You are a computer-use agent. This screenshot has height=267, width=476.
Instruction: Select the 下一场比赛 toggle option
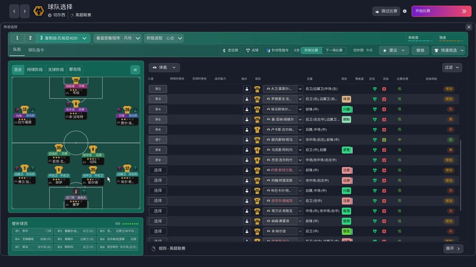334,50
